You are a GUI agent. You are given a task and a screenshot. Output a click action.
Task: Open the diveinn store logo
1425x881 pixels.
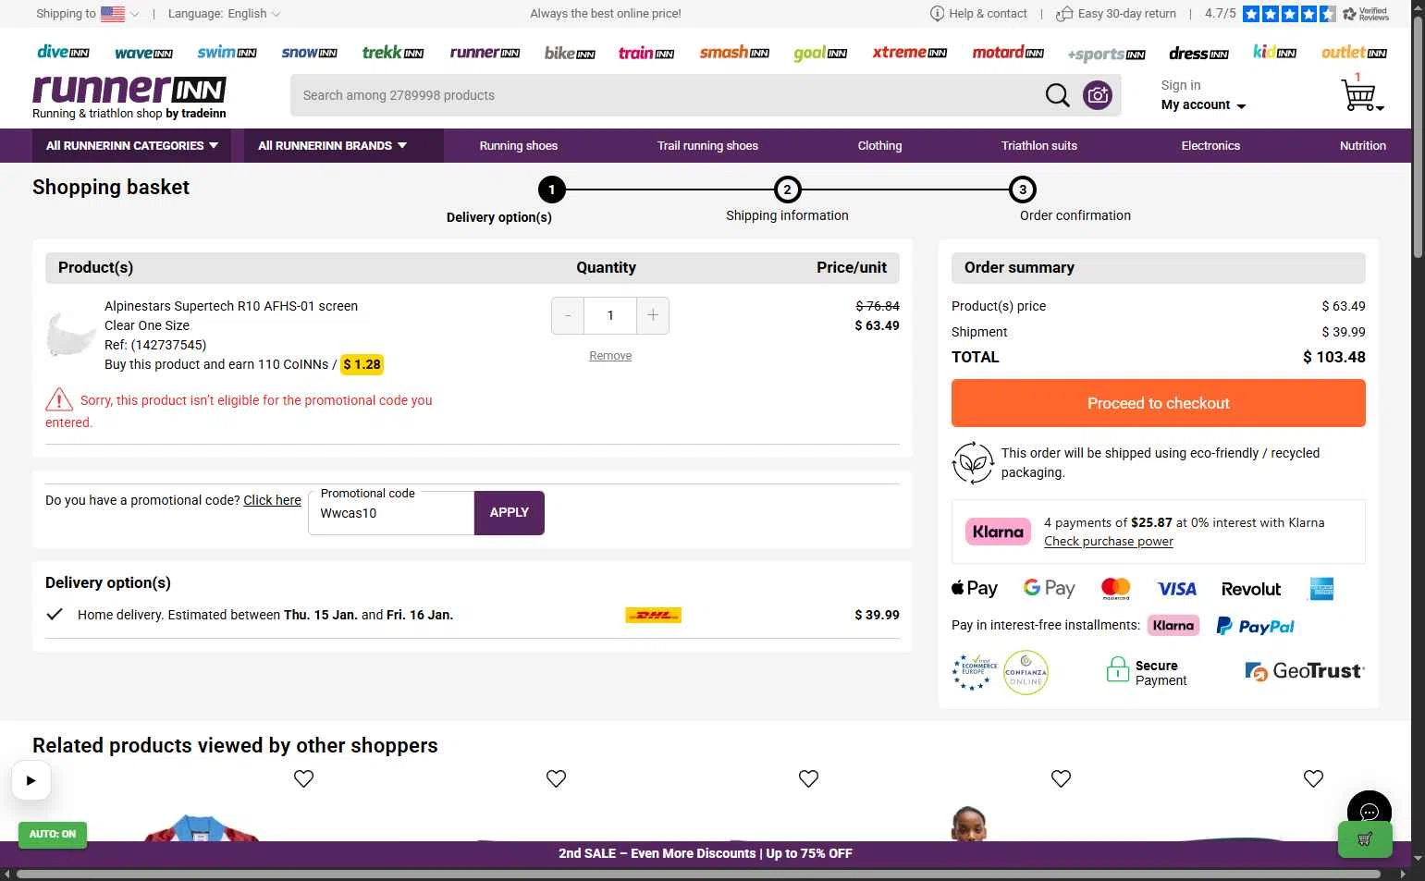pyautogui.click(x=63, y=53)
